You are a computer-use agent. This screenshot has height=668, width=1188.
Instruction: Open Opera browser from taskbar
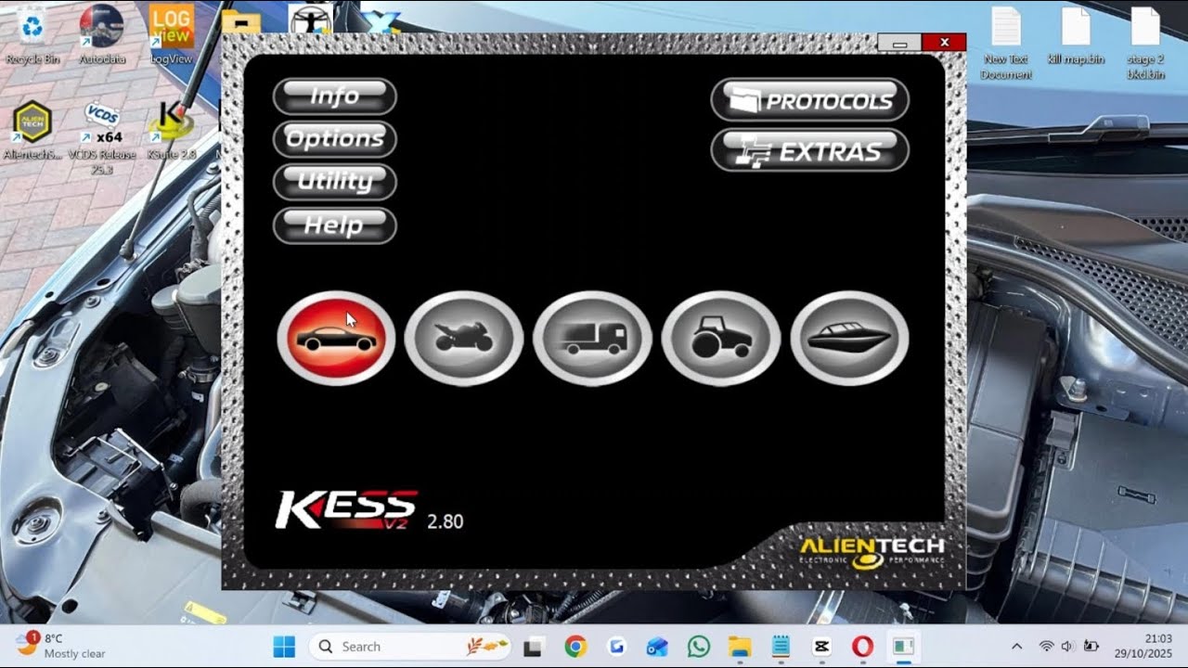(862, 647)
